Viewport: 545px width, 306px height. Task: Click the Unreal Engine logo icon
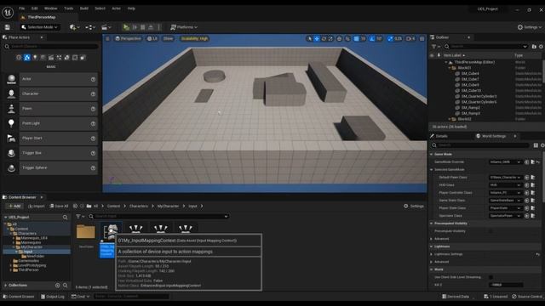[8, 13]
